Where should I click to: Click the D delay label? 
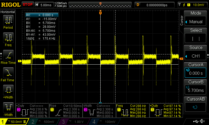[x=138, y=5]
